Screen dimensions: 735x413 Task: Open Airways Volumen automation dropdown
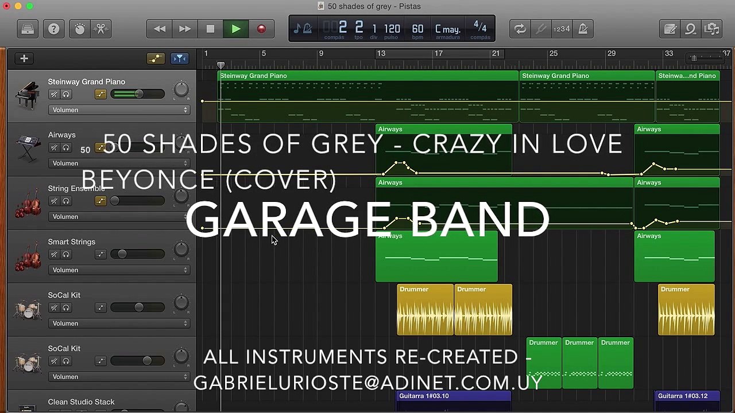119,163
